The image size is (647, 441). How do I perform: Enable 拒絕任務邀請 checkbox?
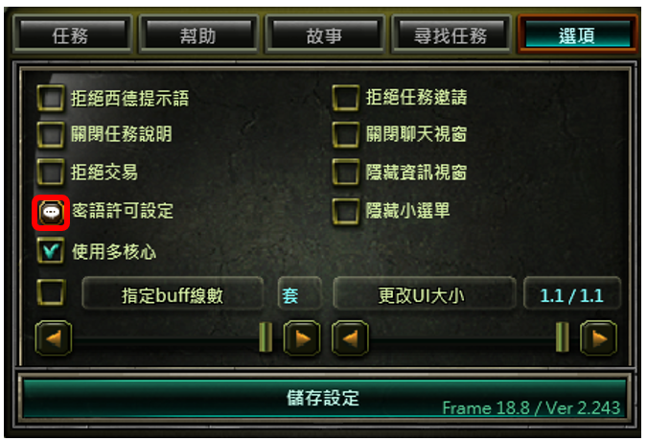point(346,98)
